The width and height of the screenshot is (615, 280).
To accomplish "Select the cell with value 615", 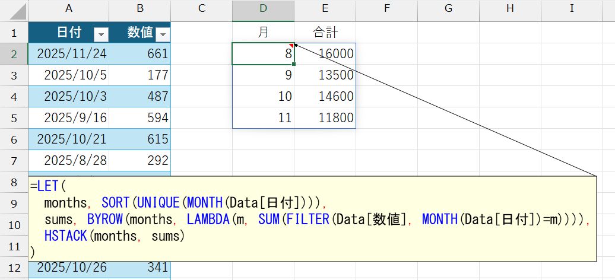I will [140, 139].
